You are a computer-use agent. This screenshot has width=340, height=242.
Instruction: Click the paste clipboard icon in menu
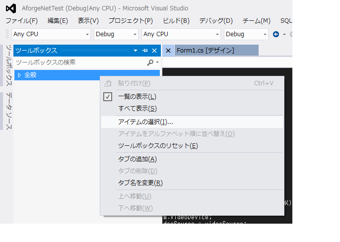coord(108,83)
